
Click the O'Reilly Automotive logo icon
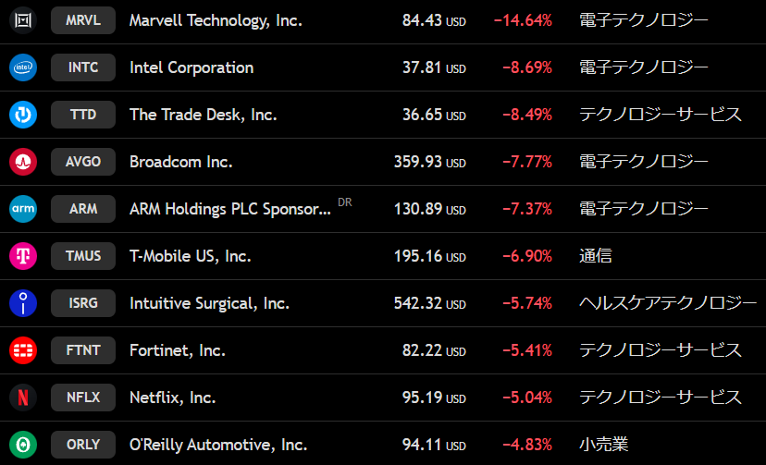click(23, 445)
